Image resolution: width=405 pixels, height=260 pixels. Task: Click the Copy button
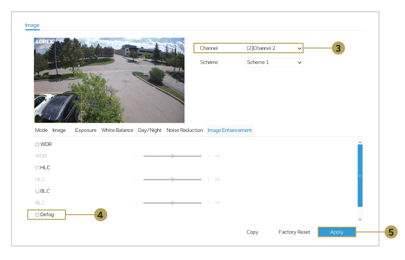[252, 232]
